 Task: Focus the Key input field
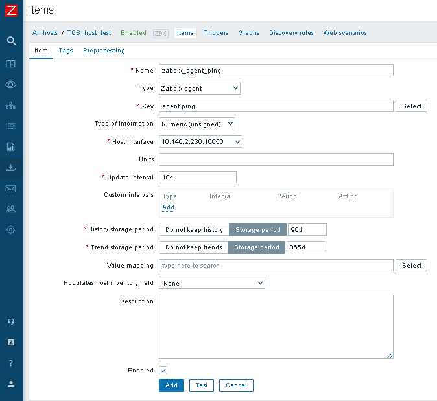click(x=276, y=106)
